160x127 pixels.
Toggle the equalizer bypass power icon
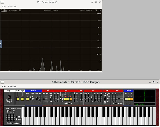click(100, 11)
